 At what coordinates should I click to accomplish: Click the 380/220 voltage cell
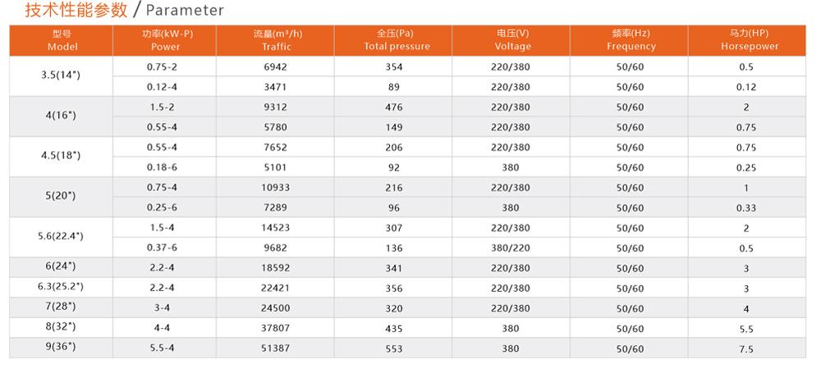(511, 248)
